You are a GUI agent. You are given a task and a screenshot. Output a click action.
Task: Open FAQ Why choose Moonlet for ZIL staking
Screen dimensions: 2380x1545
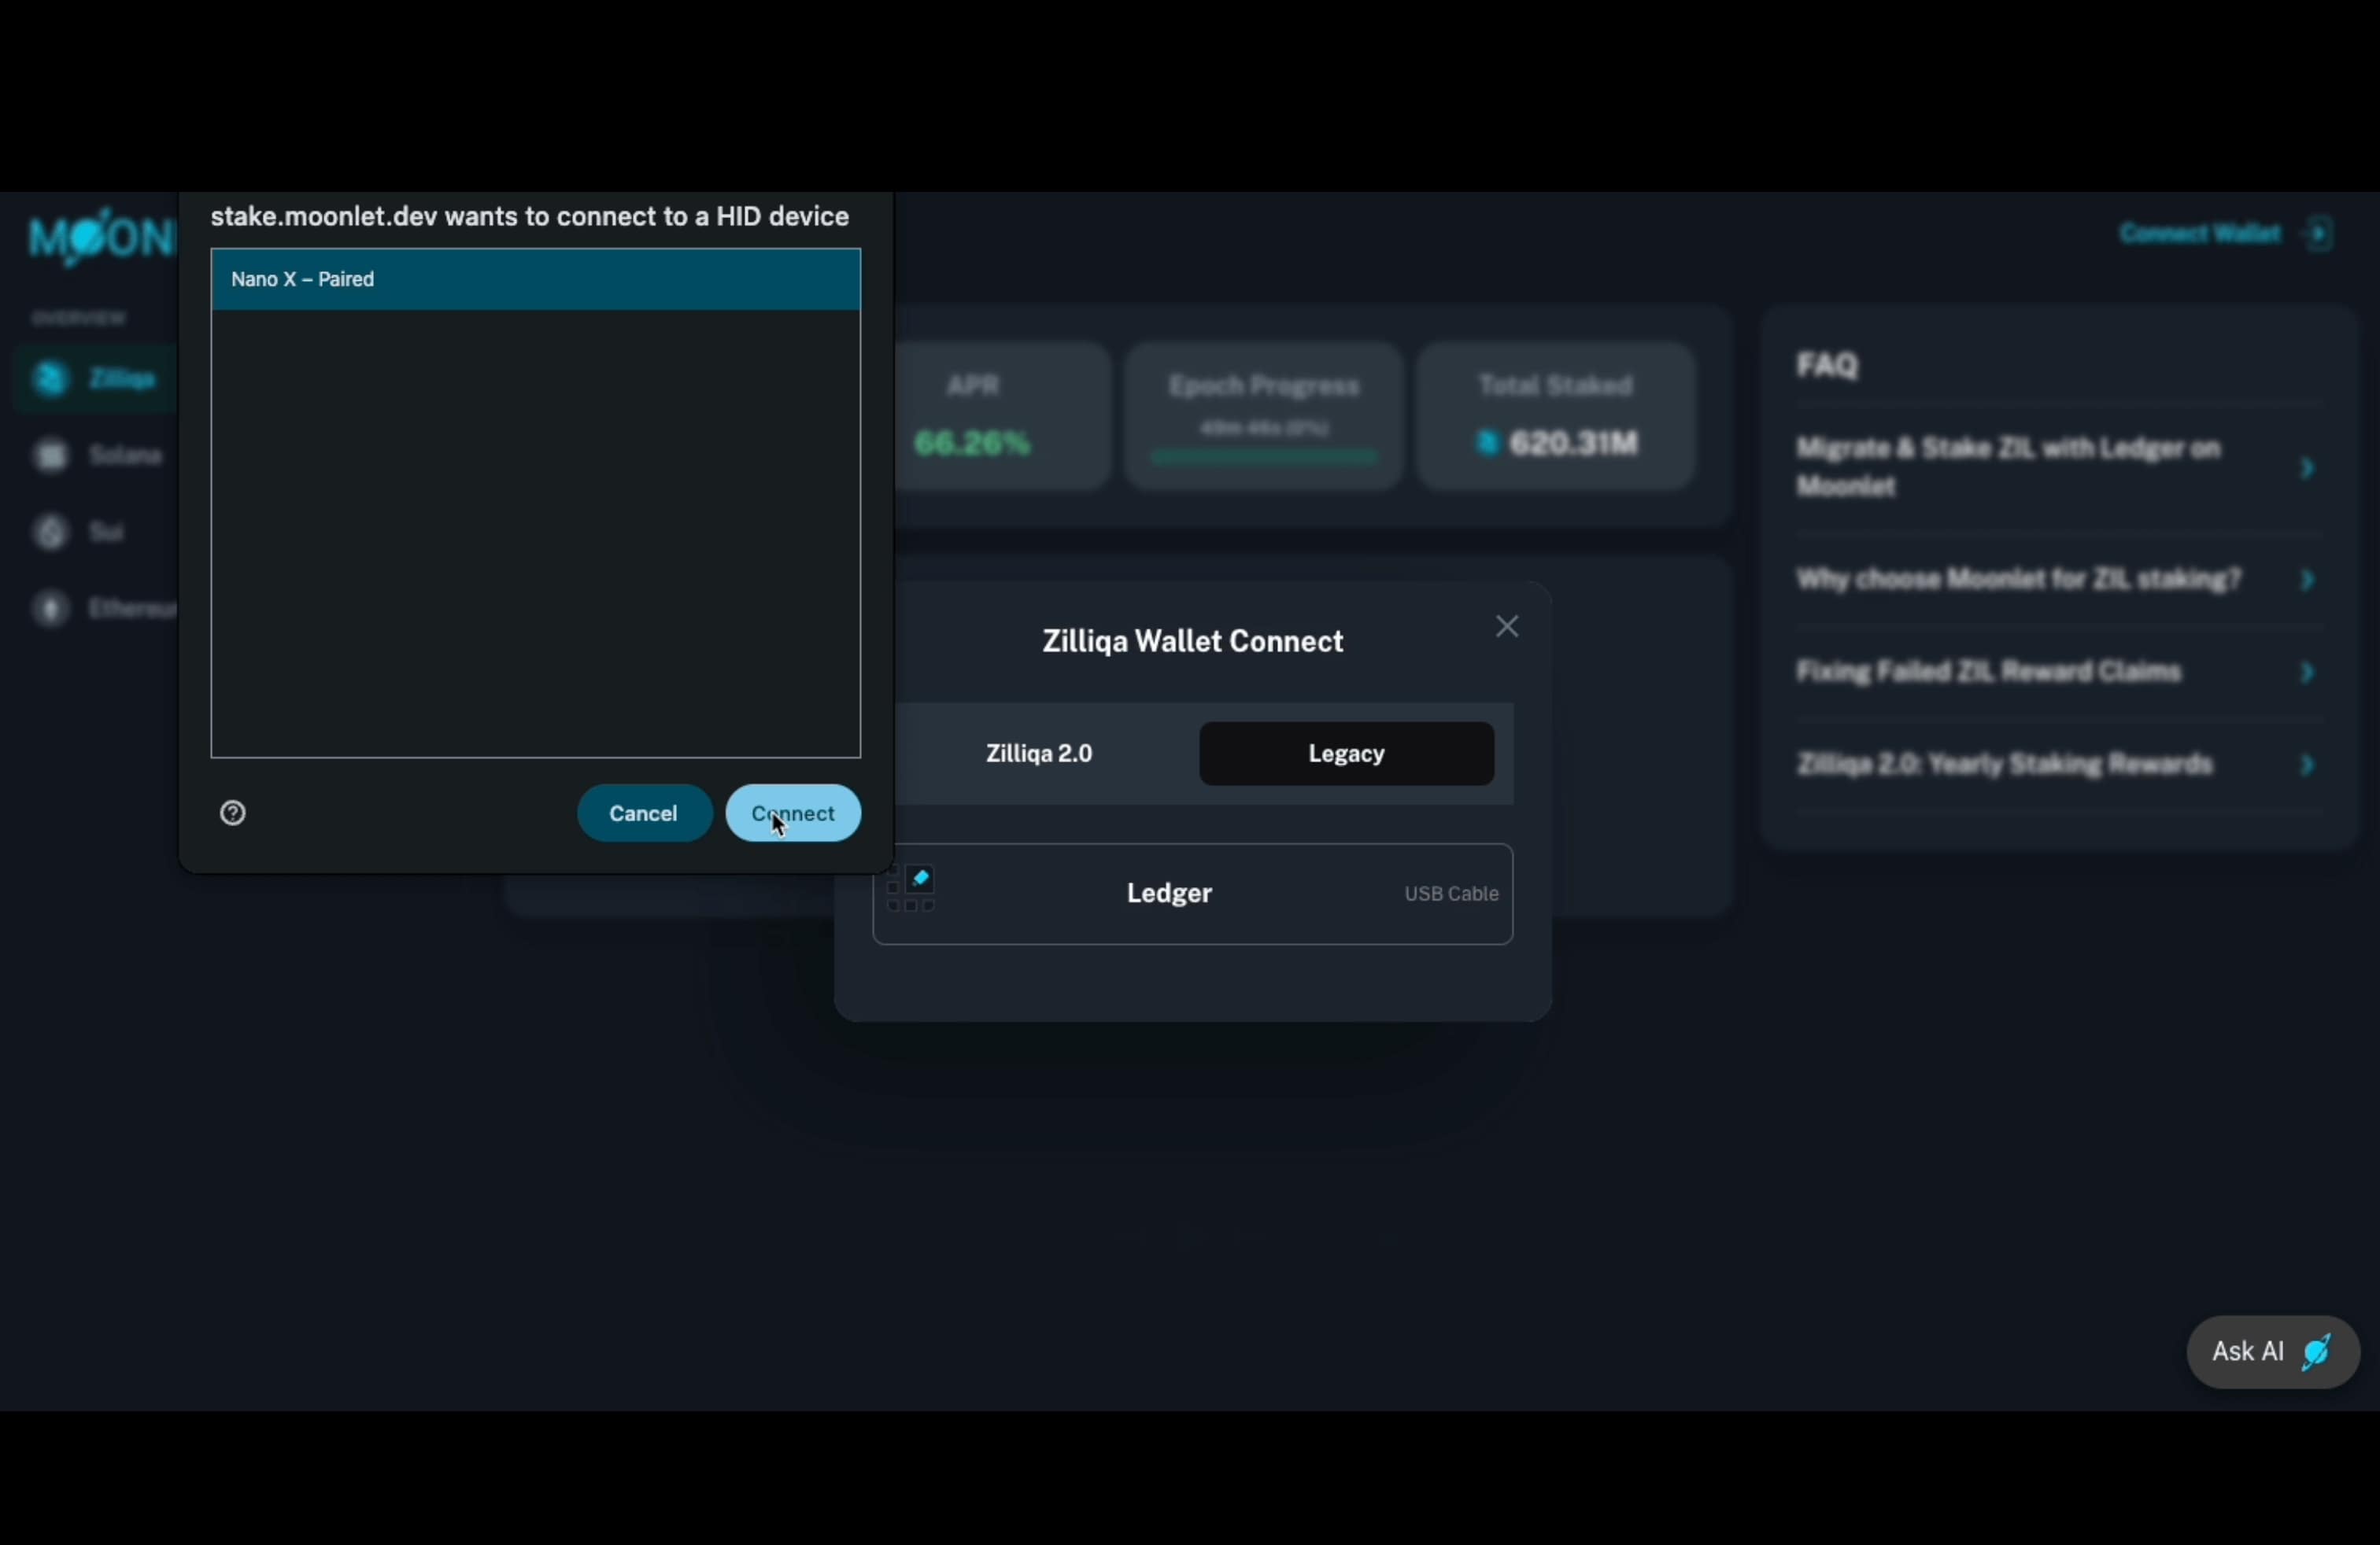point(2018,580)
